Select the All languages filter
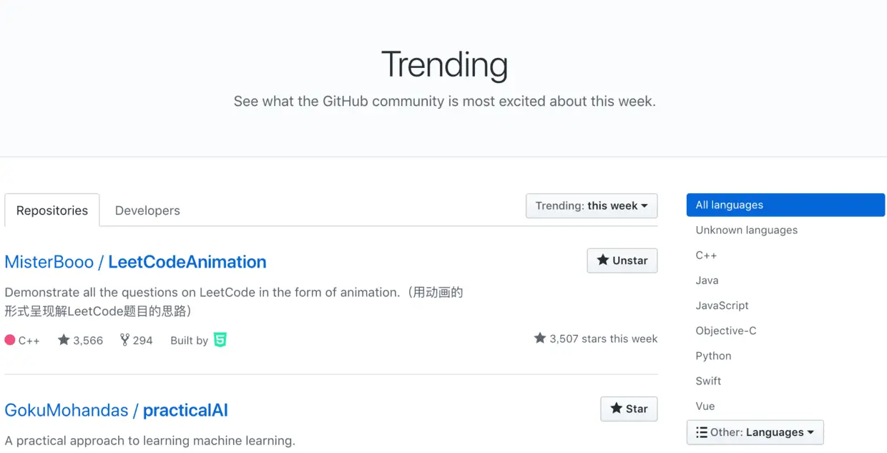This screenshot has width=887, height=453. (785, 205)
